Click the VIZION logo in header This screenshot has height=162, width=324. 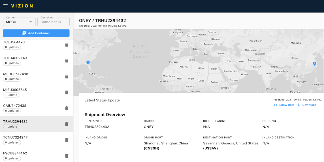[22, 6]
